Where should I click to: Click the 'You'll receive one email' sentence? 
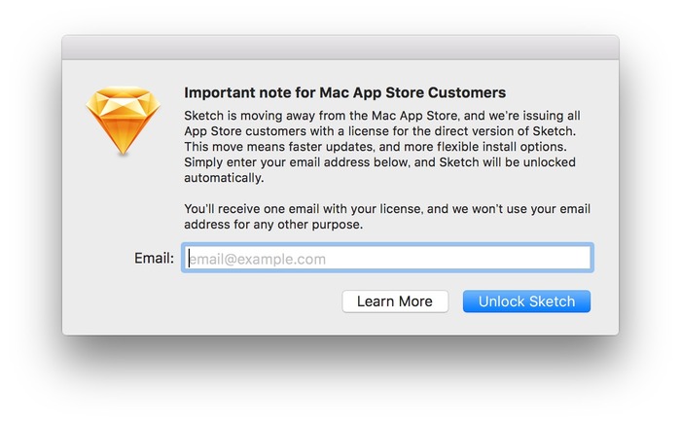[x=387, y=209]
